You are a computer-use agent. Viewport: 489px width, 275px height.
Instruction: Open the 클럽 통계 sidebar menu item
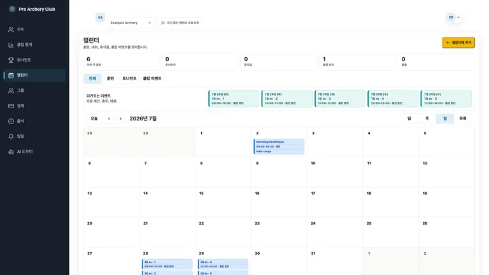(34, 45)
